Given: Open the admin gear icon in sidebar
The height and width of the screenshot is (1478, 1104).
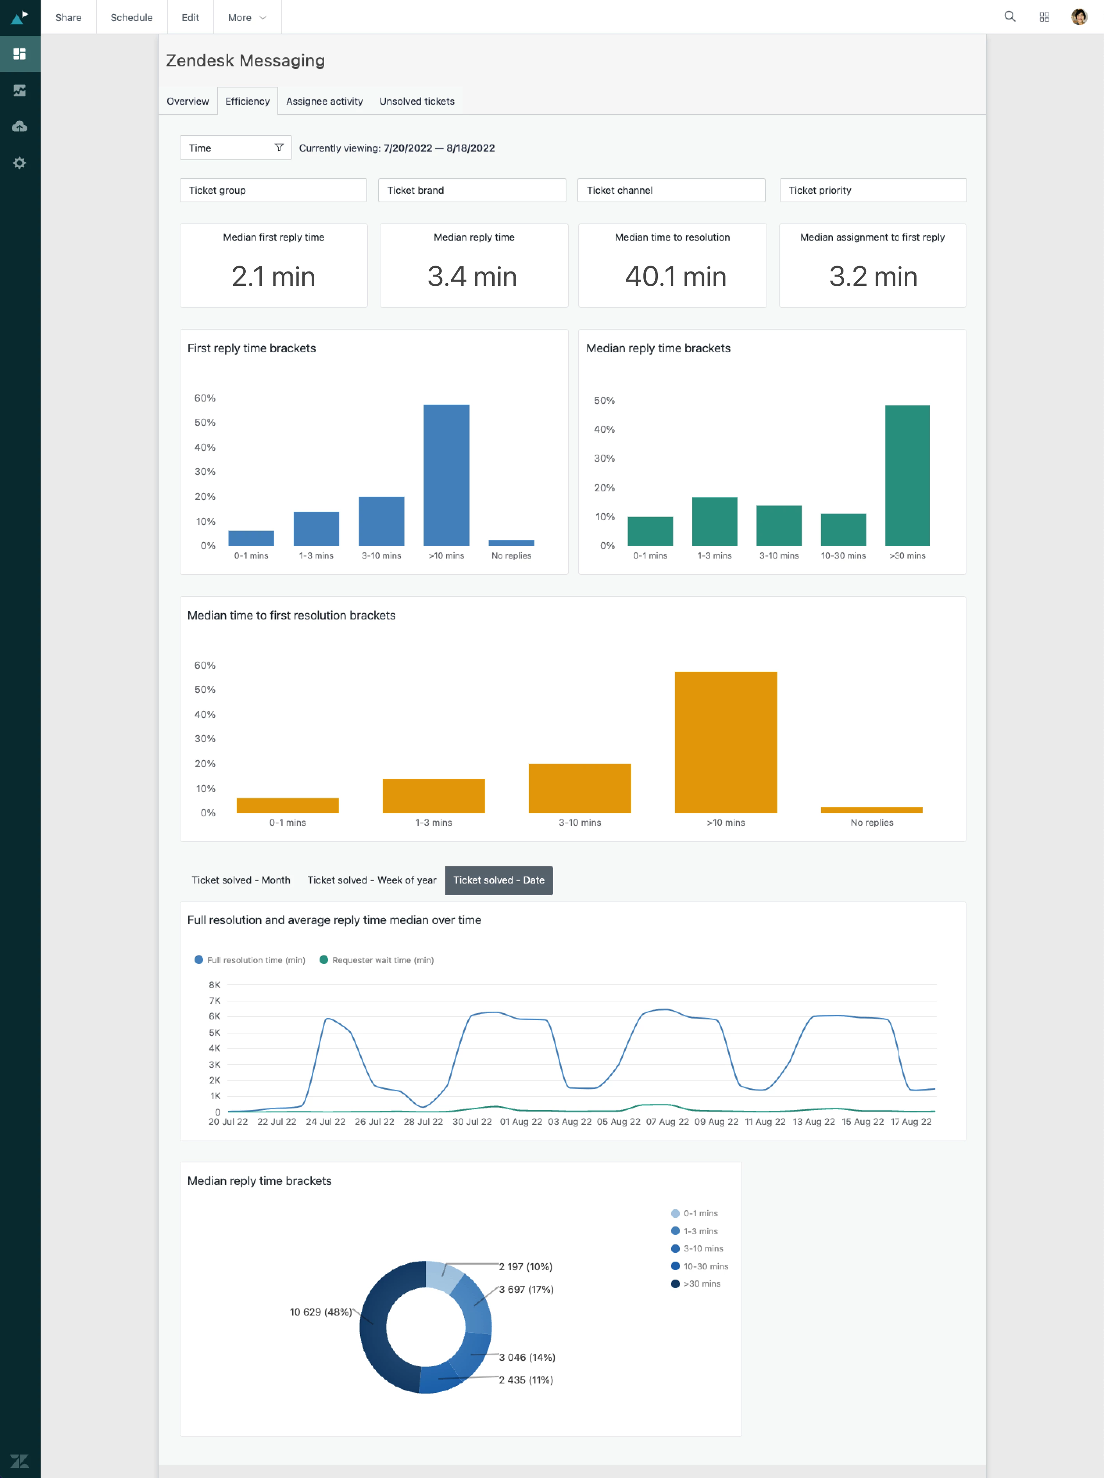Looking at the screenshot, I should point(20,163).
